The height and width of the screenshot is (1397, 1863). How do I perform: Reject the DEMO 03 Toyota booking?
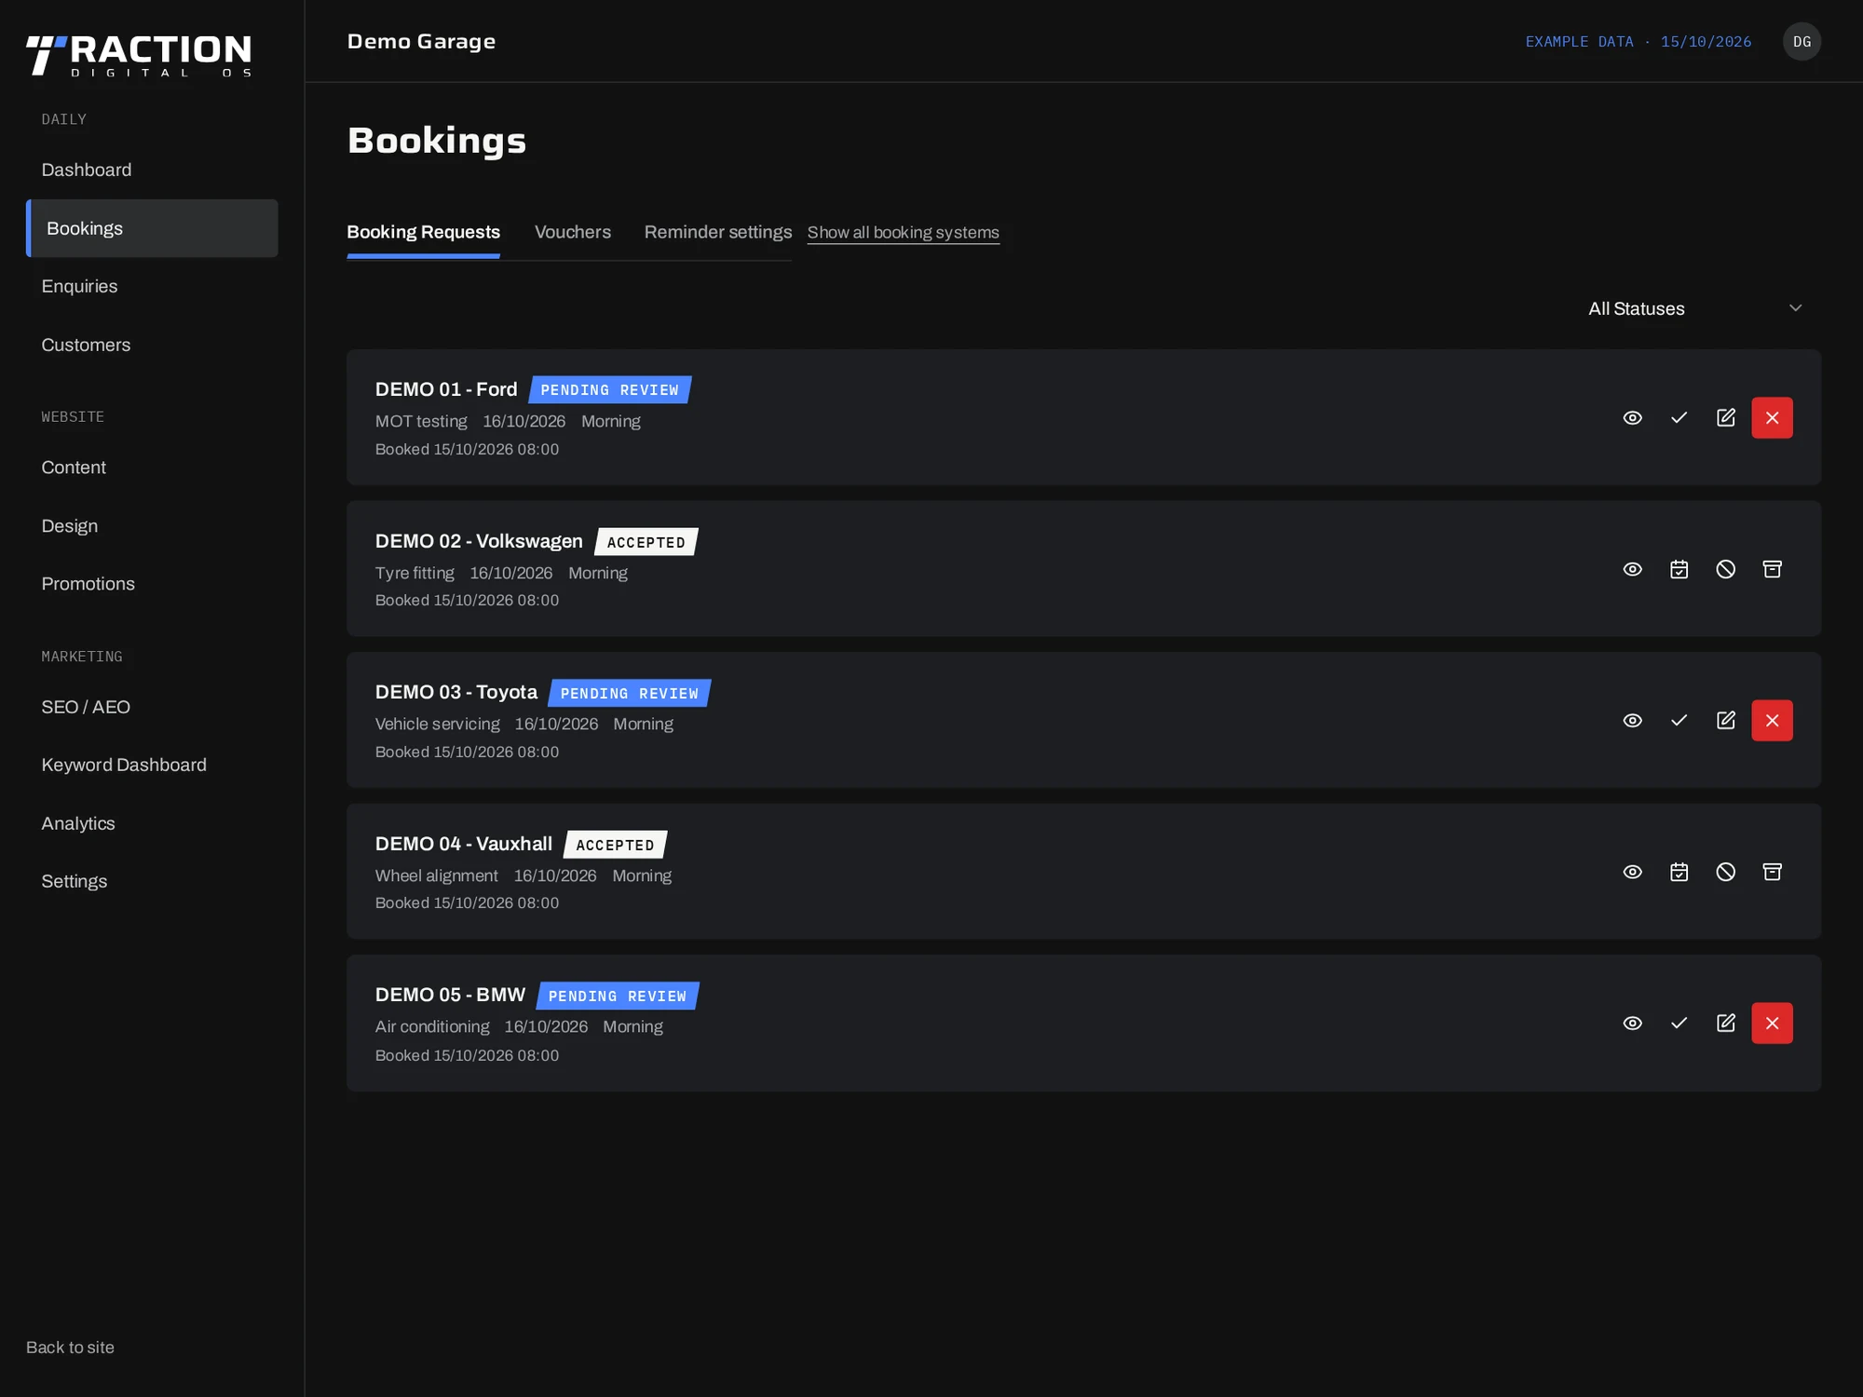point(1772,720)
